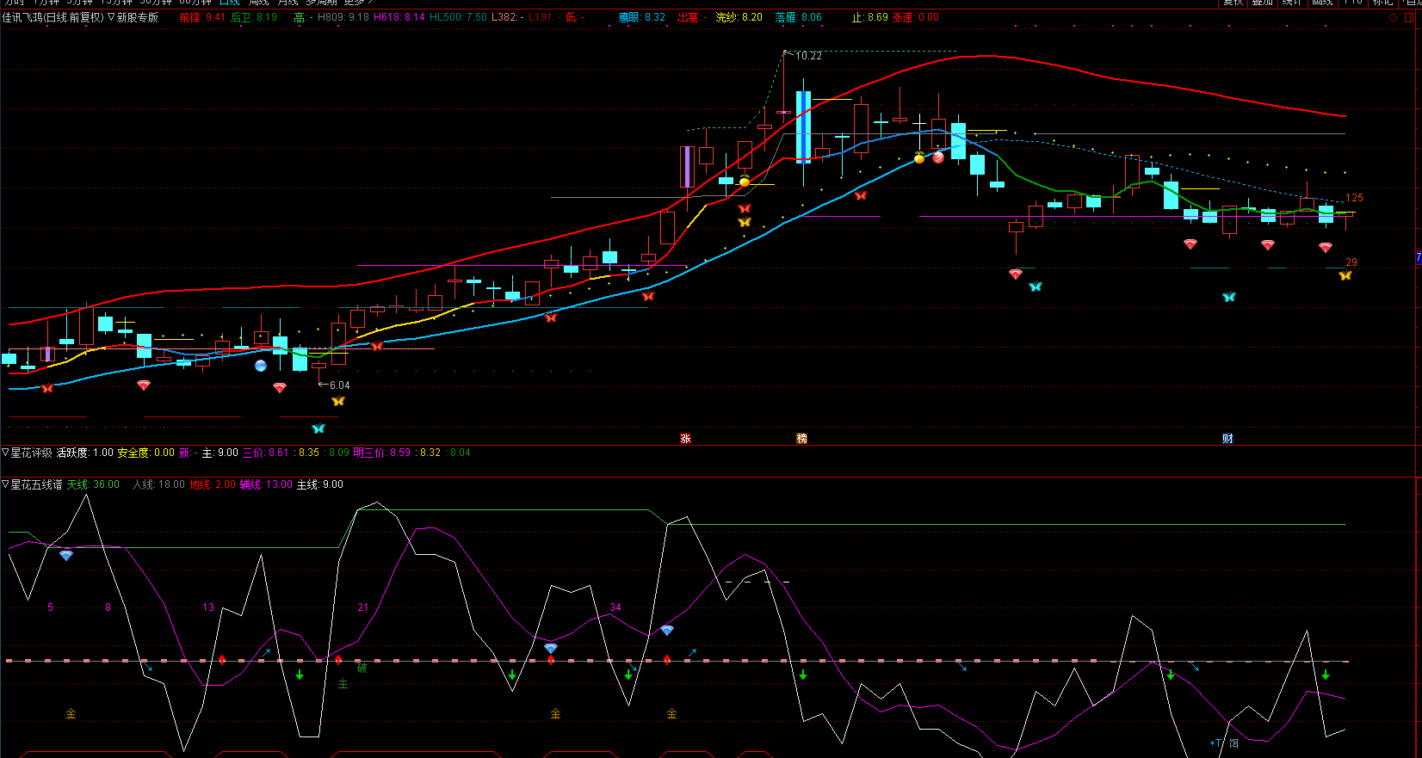This screenshot has width=1422, height=758.
Task: Click the 落雁: 8.06 indicator value
Action: pyautogui.click(x=798, y=17)
